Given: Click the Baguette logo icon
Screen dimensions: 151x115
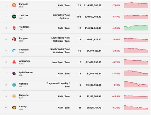Looking at the screenshot, I should coord(14,96).
